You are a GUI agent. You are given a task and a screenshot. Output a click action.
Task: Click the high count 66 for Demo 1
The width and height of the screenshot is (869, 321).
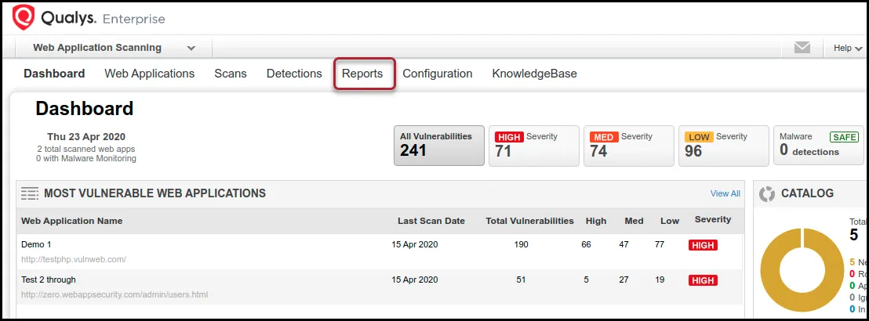coord(587,244)
